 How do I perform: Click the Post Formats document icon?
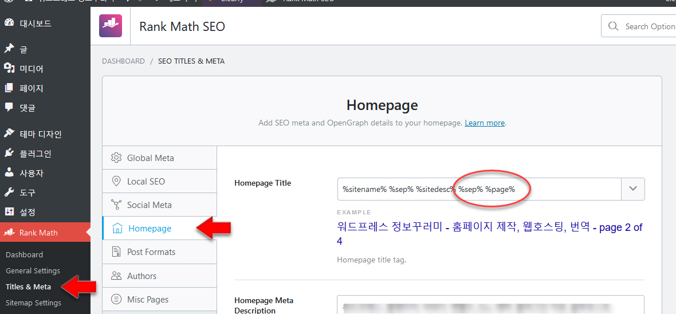tap(116, 252)
